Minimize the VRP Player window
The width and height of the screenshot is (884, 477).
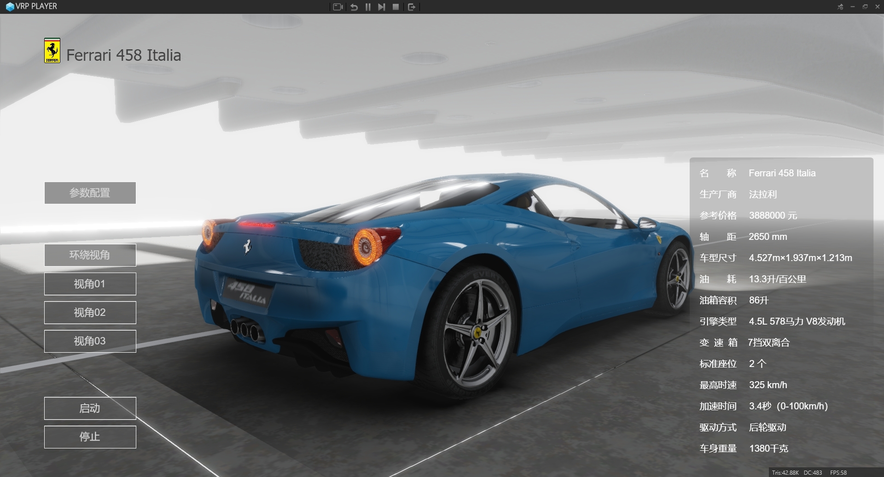[853, 6]
